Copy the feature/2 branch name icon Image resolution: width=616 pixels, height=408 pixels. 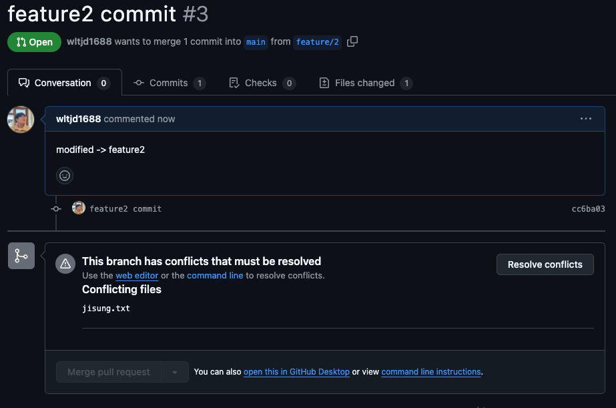tap(352, 41)
